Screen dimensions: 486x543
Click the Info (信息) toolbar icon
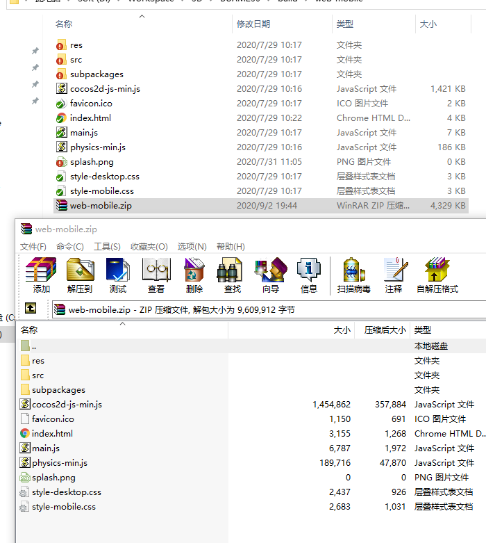point(308,270)
